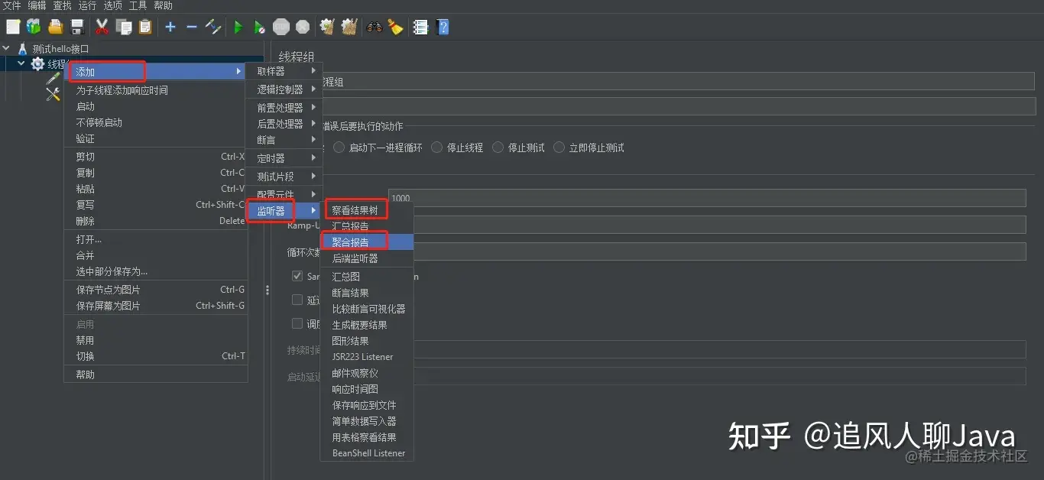Select the 立即停止测试 radio button
Screen dimensions: 1044x480
tap(559, 148)
